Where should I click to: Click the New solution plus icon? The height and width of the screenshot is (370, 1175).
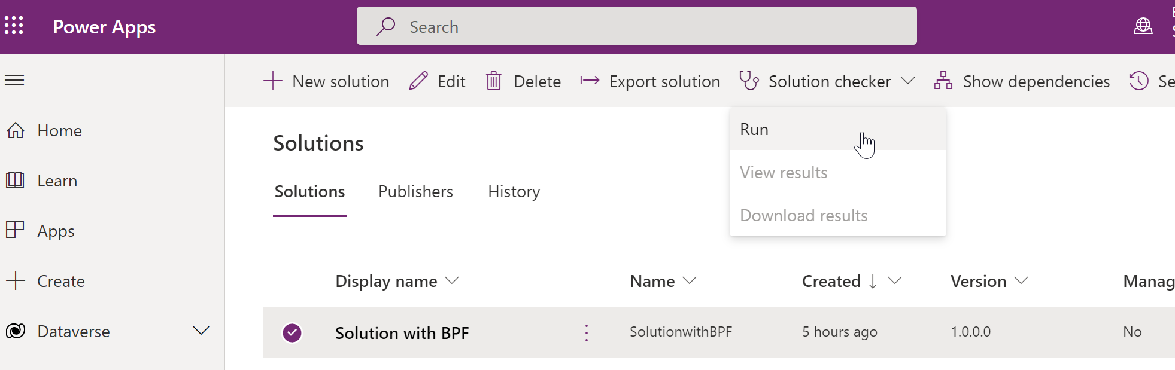click(x=272, y=81)
